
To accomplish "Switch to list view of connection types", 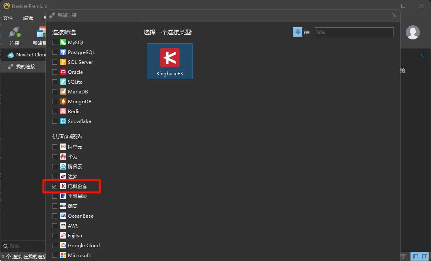I will tap(307, 32).
